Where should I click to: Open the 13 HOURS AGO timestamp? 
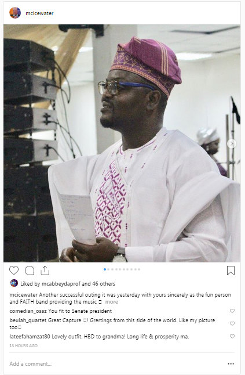(x=23, y=345)
